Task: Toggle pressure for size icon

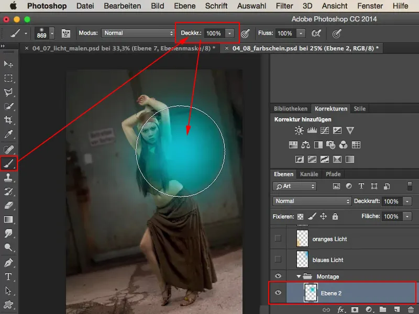Action: tap(337, 33)
